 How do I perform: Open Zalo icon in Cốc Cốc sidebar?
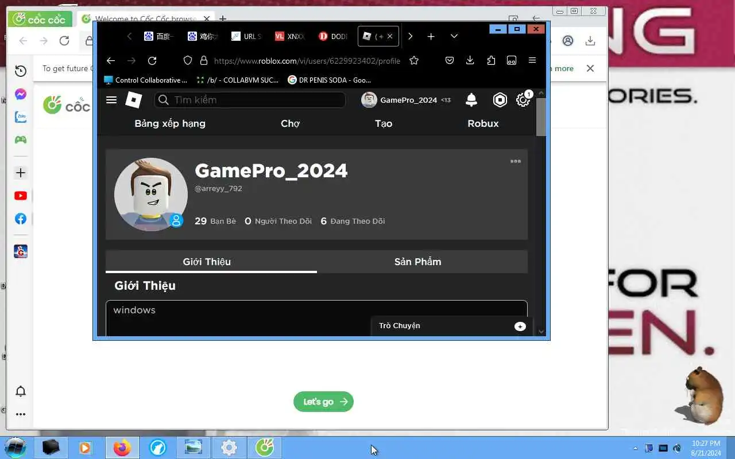coord(21,117)
